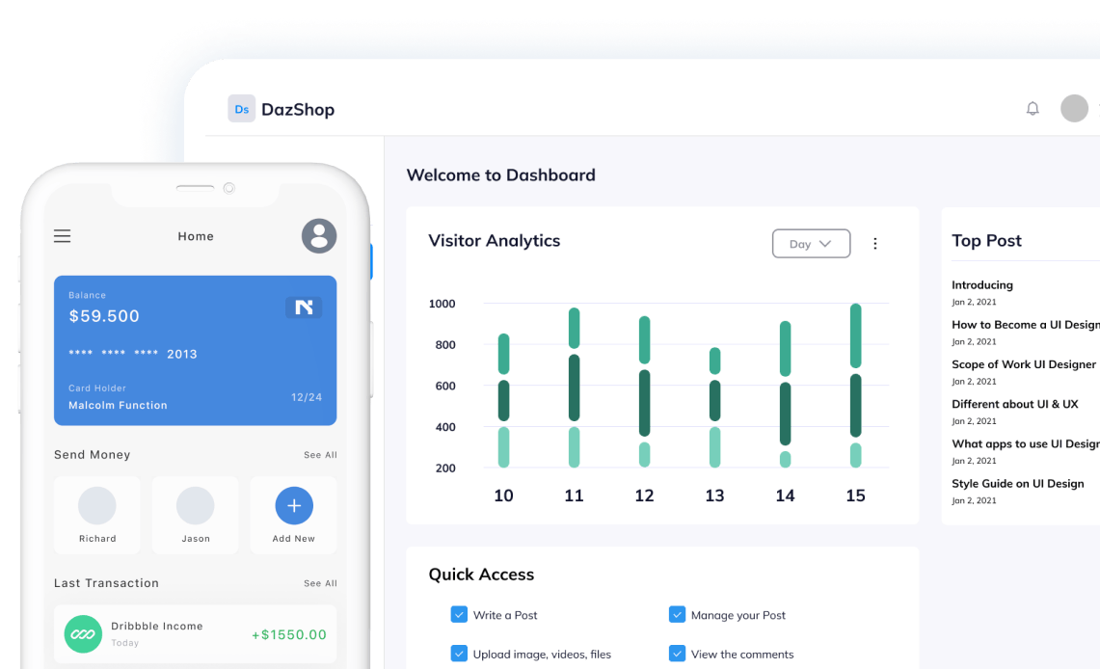Screen dimensions: 1100x669
Task: Click the Dribbble Income transaction icon
Action: tap(83, 634)
